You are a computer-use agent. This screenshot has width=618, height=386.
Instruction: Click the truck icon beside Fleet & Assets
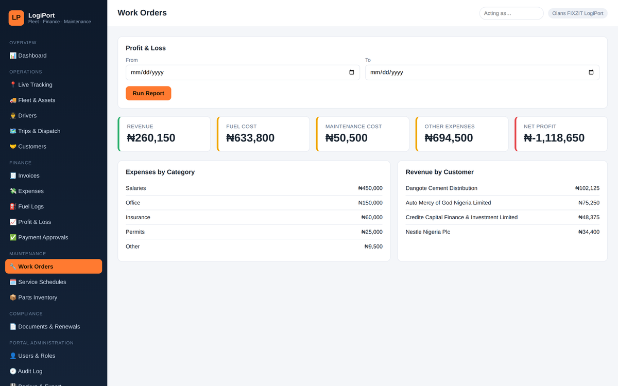13,100
